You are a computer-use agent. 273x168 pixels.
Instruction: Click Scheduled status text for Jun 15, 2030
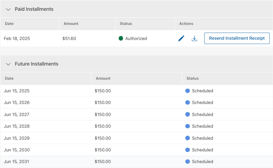(x=202, y=150)
